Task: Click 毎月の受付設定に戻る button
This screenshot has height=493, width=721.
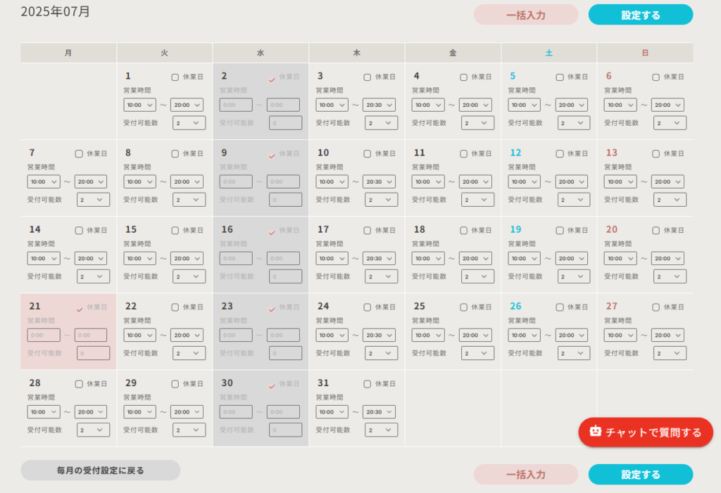Action: coord(100,470)
